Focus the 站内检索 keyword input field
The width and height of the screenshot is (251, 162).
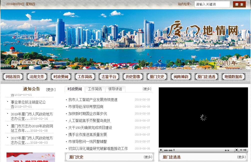[212, 4]
